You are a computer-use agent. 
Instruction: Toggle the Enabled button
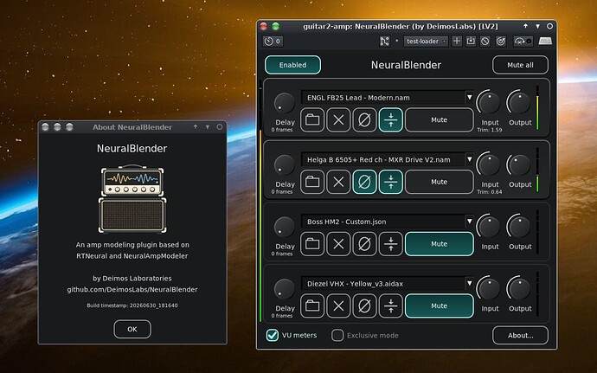(x=292, y=65)
